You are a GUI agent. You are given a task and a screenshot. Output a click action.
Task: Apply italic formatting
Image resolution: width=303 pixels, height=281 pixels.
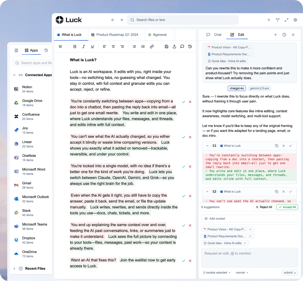click(x=83, y=47)
